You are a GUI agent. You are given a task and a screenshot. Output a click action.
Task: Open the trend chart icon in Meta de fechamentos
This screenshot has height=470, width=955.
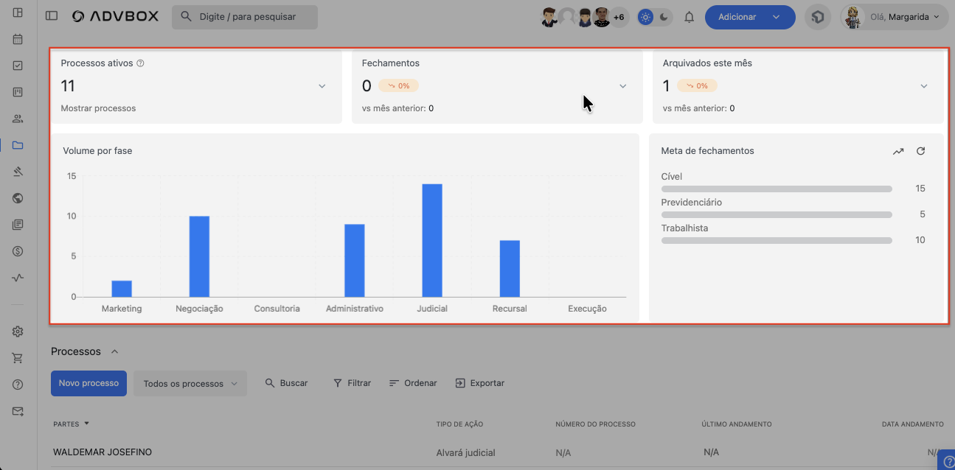[x=897, y=151]
